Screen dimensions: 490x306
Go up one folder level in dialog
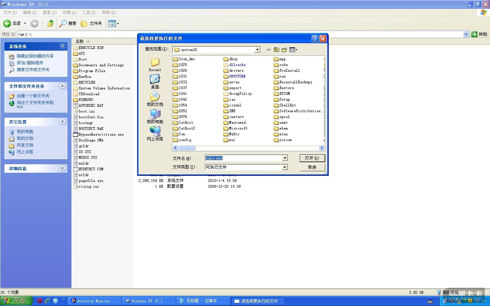[x=276, y=50]
